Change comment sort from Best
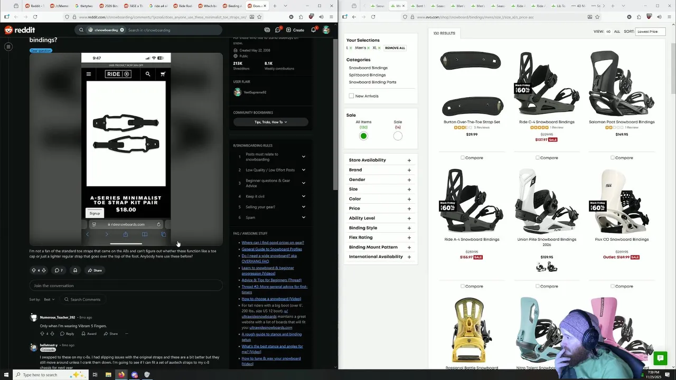676x380 pixels. [49, 299]
